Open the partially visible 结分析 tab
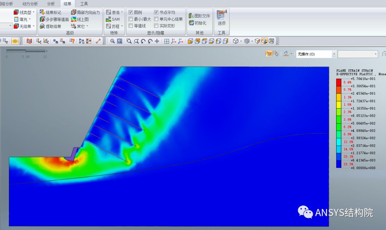 pyautogui.click(x=6, y=4)
